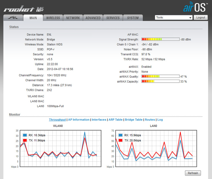Viewport: 212px width, 179px height.
Task: Select the Throughput monitor link
Action: (57, 120)
